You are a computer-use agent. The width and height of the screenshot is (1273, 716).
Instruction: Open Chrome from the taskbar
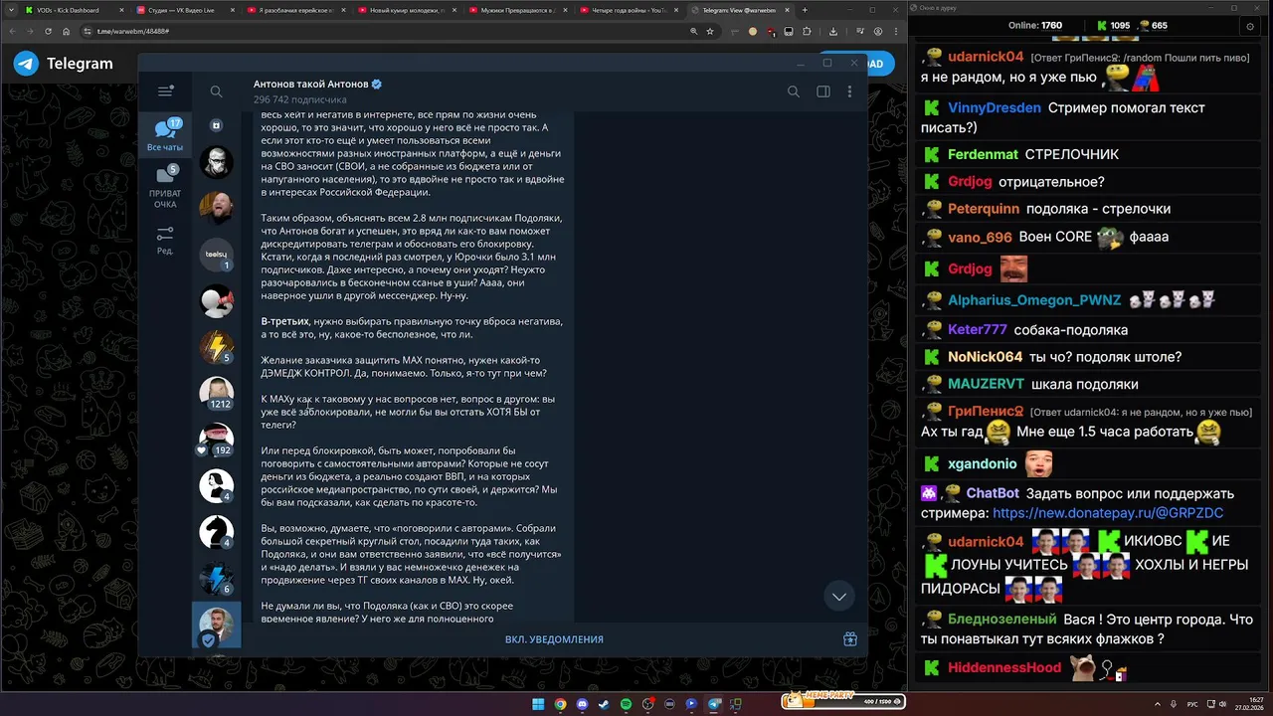tap(560, 704)
